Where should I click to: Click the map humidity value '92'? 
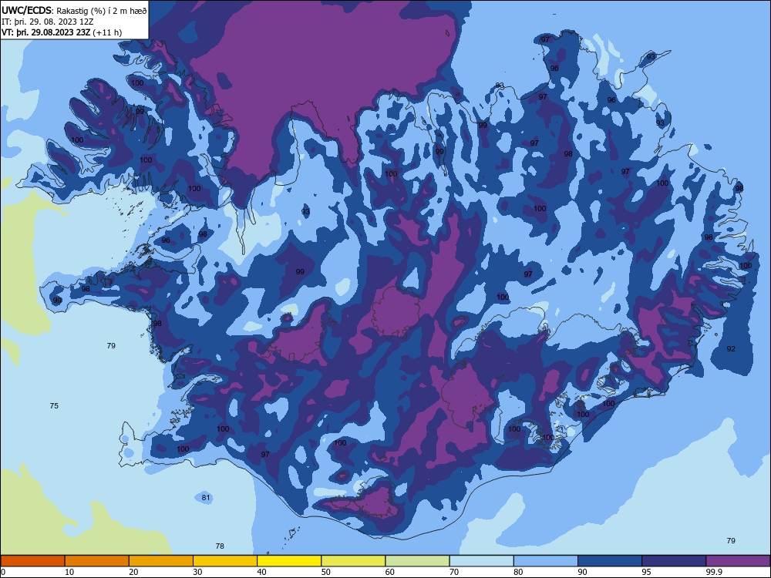731,349
